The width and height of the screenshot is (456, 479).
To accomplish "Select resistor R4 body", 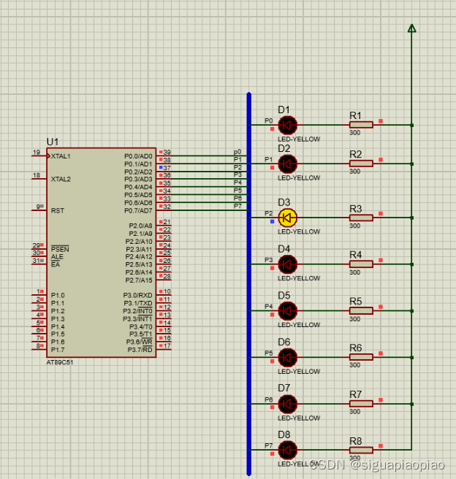I will (361, 264).
